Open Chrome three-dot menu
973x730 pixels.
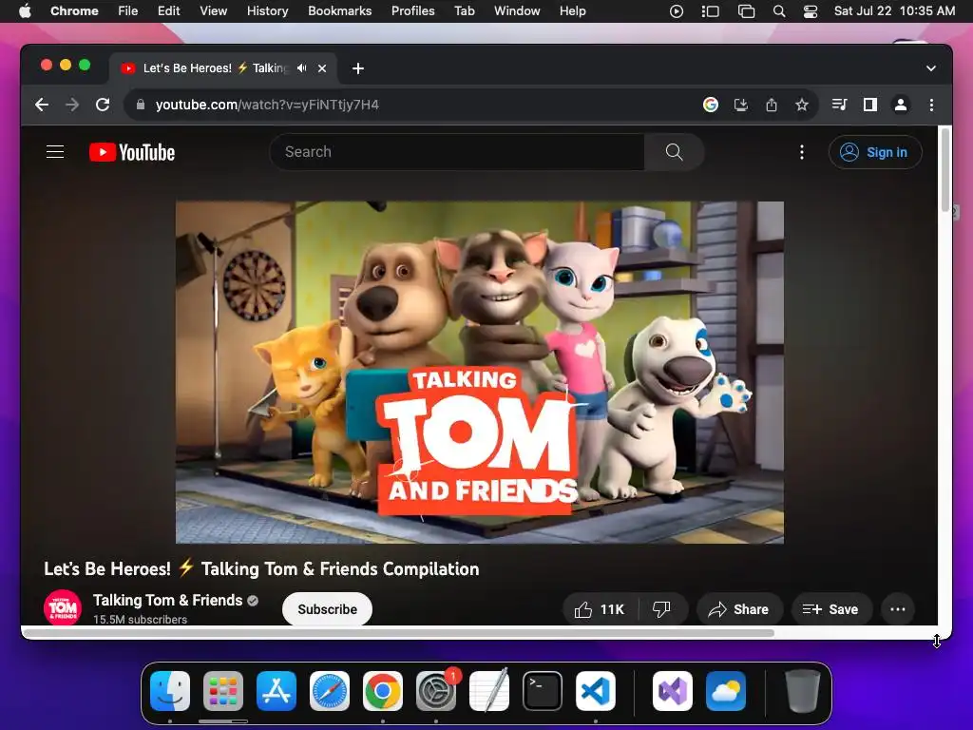pyautogui.click(x=931, y=105)
